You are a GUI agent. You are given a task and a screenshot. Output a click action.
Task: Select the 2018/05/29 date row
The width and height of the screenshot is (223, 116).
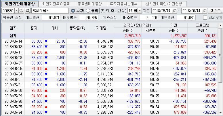110,96
